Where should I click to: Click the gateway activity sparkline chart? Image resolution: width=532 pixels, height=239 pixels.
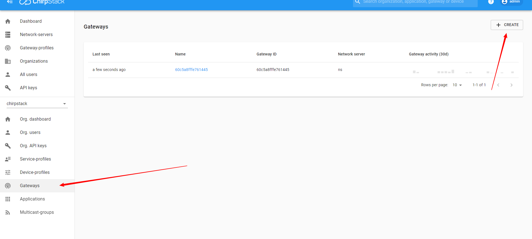[463, 72]
